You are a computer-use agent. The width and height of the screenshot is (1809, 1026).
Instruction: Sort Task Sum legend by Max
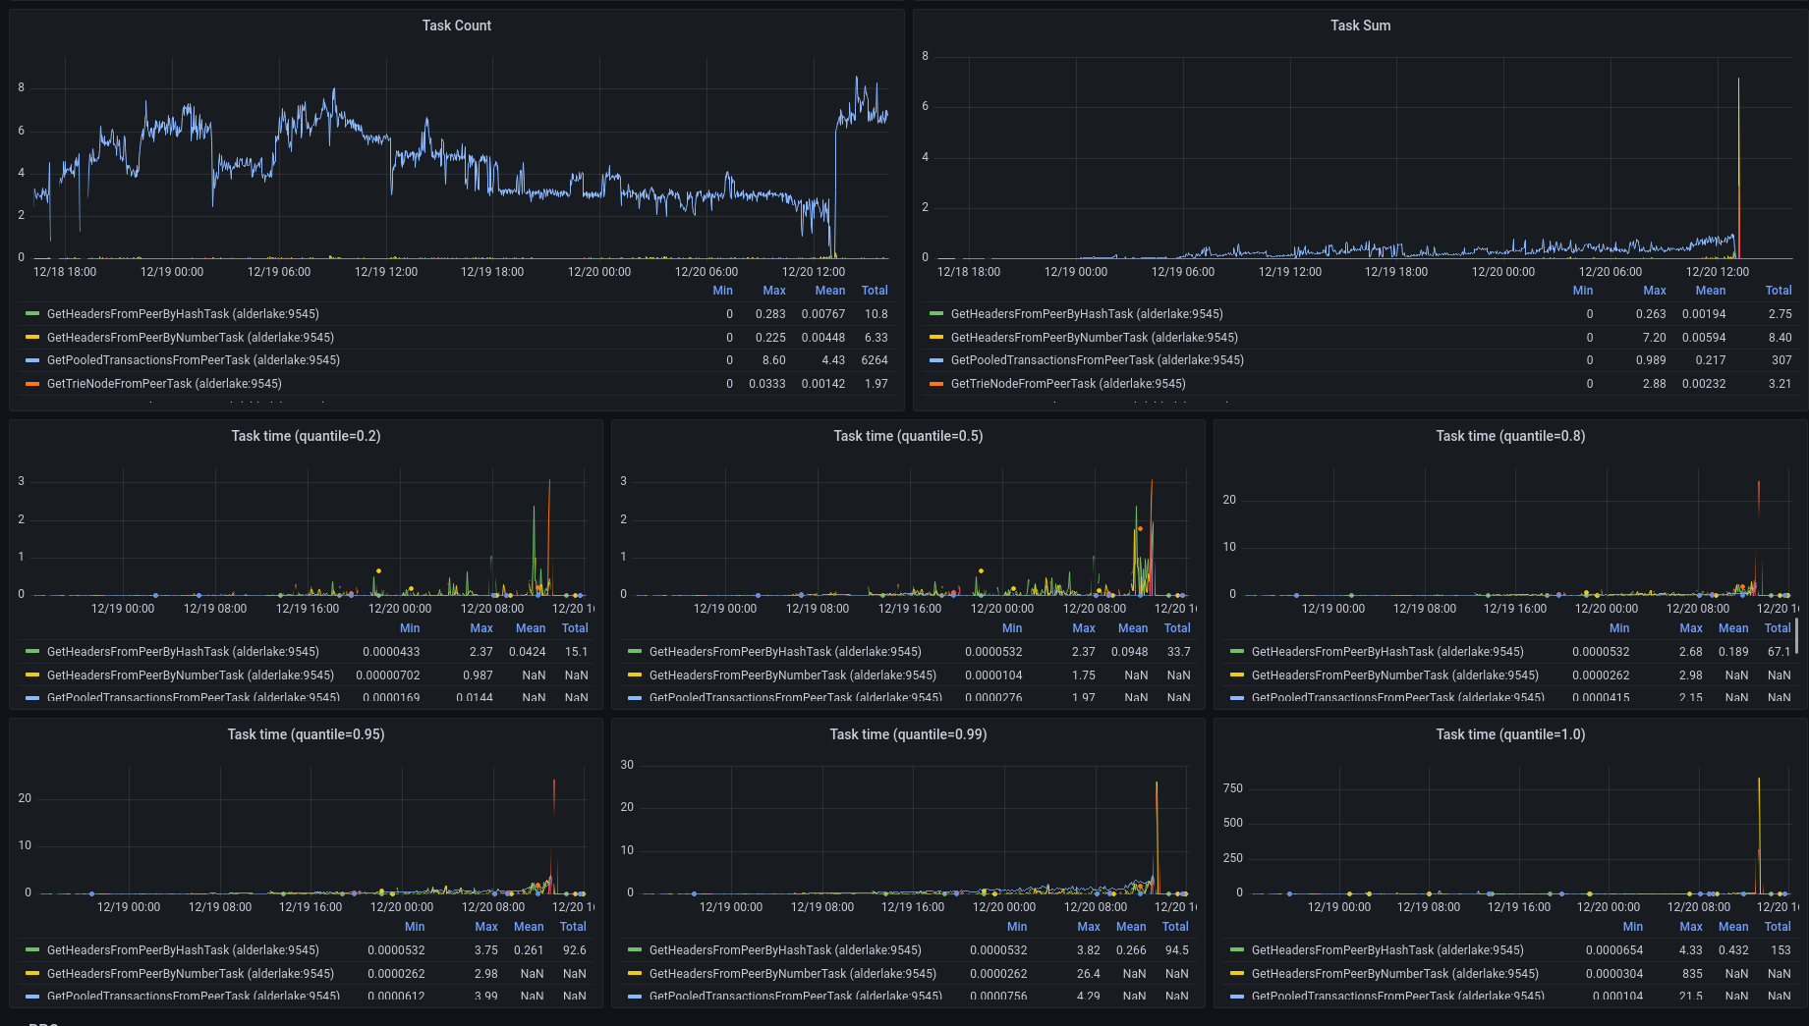[1655, 291]
